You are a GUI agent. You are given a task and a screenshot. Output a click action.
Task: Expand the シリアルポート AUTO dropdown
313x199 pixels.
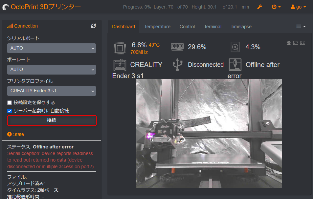52,48
